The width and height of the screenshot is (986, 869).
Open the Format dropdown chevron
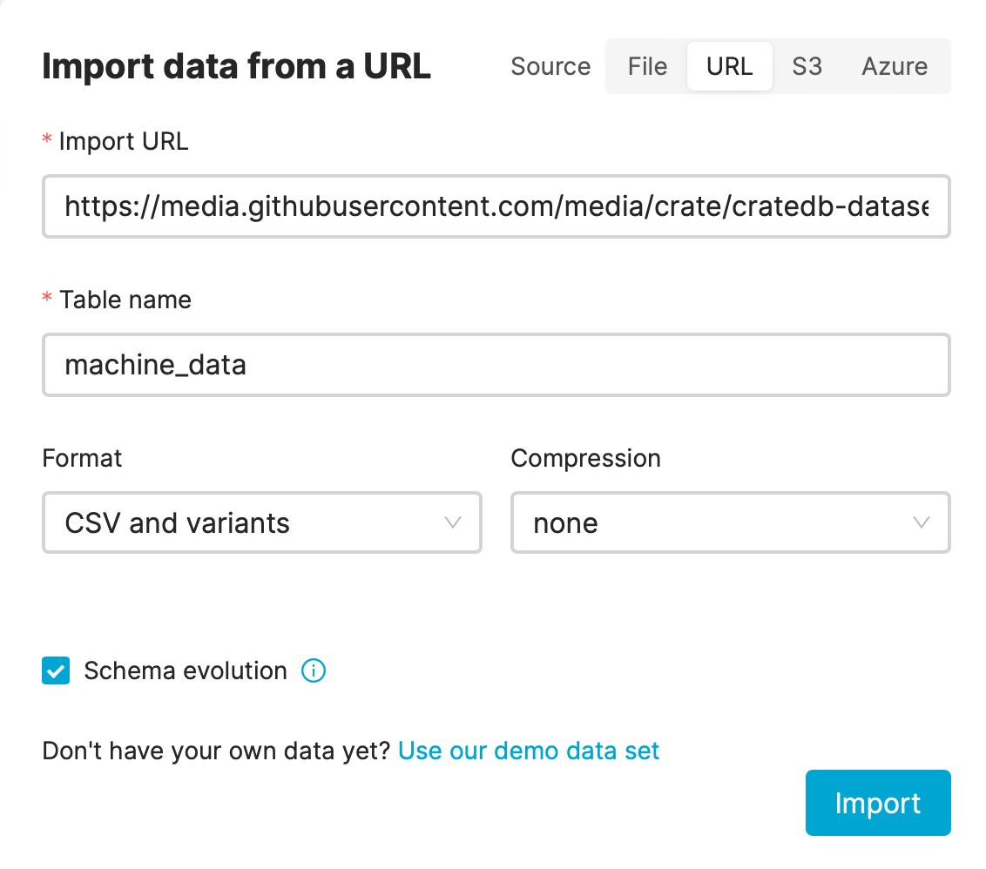click(x=451, y=522)
